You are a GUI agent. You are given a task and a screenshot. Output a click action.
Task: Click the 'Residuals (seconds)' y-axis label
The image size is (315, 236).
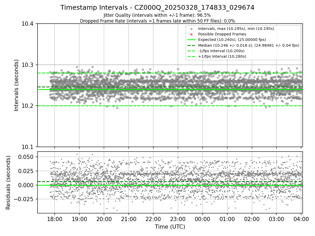[x=8, y=182]
